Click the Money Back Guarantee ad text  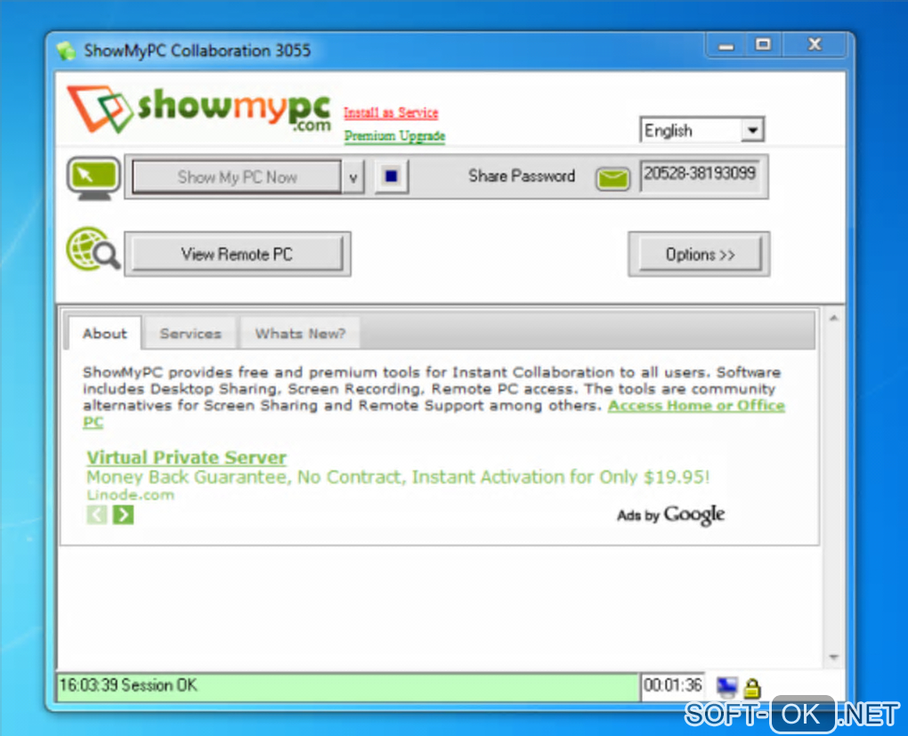pos(398,477)
